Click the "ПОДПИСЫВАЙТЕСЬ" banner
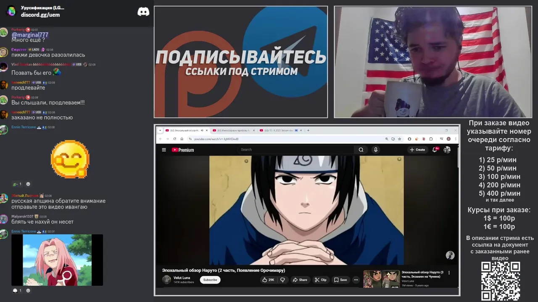Image resolution: width=538 pixels, height=302 pixels. click(x=241, y=57)
